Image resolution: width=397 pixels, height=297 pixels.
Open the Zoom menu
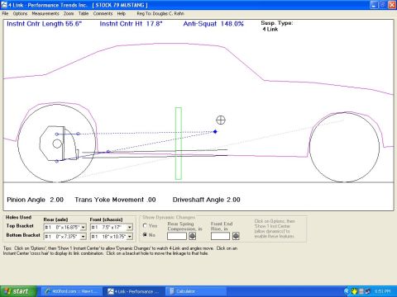click(x=69, y=13)
